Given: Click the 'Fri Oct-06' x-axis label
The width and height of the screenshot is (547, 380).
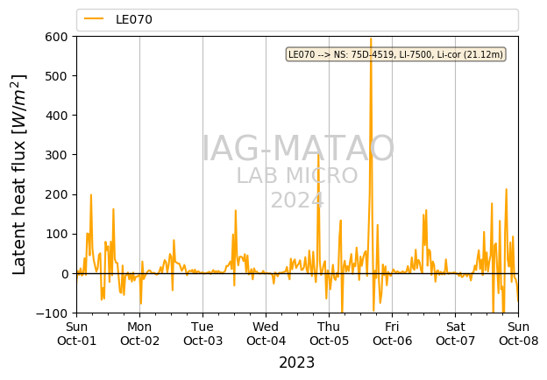Looking at the screenshot, I should coord(392,334).
